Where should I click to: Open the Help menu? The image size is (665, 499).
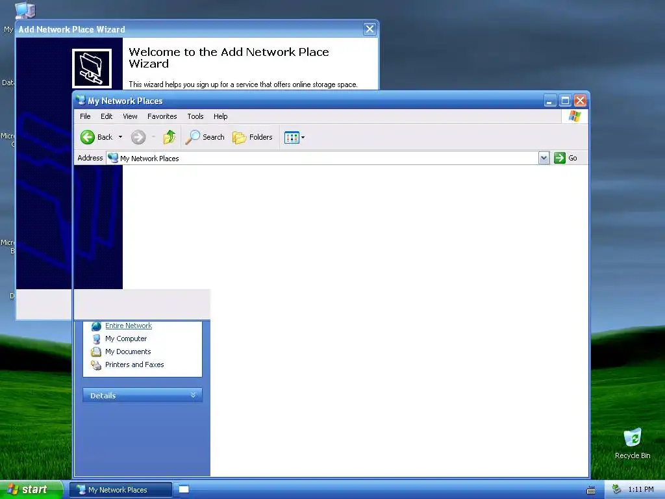click(x=221, y=116)
